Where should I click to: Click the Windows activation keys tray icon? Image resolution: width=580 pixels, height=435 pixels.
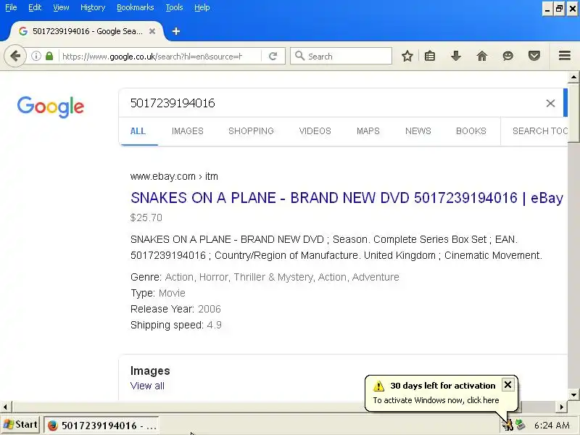[507, 425]
